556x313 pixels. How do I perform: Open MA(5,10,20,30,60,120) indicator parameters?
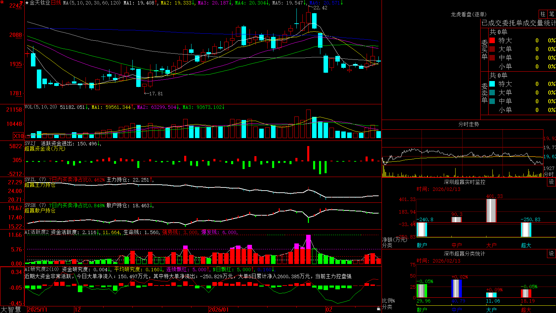tap(92, 3)
